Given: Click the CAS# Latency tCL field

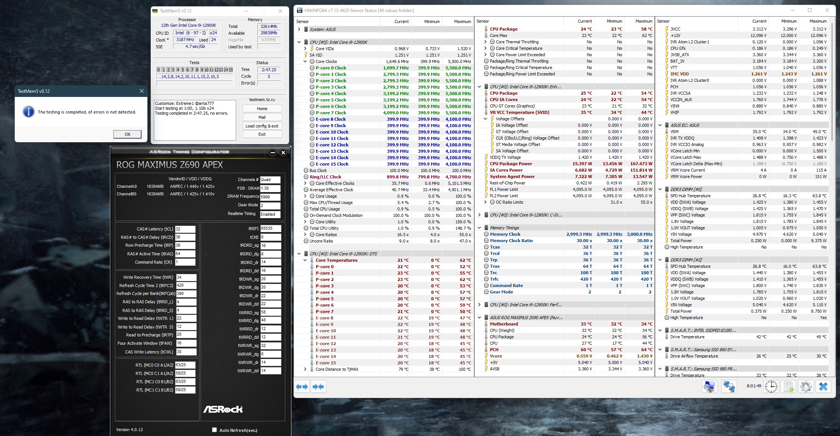Looking at the screenshot, I should pyautogui.click(x=185, y=229).
